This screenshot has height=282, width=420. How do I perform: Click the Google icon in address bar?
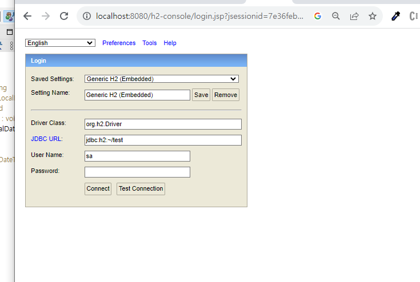pos(317,16)
